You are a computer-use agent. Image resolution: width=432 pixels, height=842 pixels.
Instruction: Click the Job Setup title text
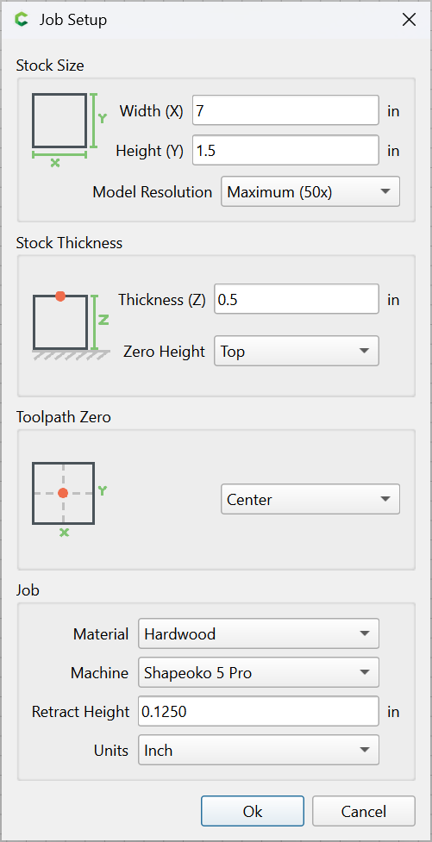[72, 20]
